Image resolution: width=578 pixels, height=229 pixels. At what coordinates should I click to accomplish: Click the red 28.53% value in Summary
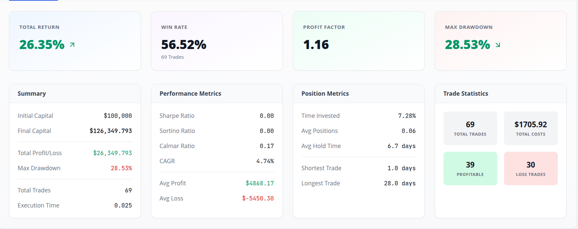121,168
